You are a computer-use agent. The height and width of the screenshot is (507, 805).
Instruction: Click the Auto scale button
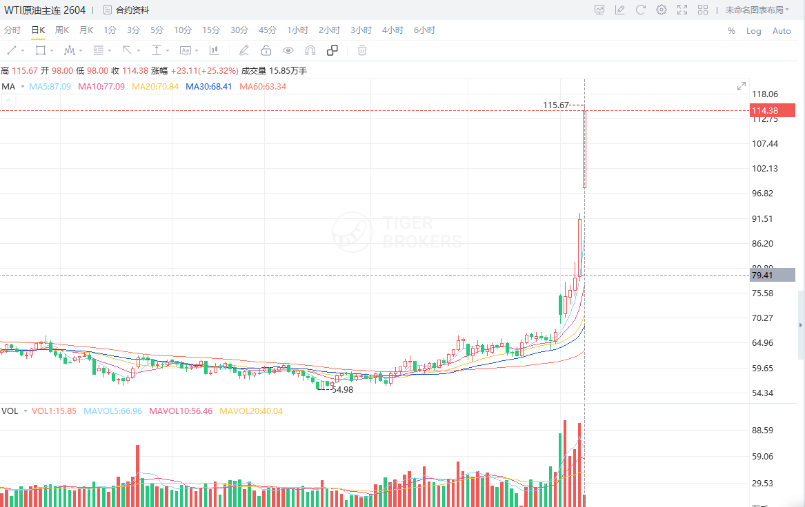coord(782,31)
